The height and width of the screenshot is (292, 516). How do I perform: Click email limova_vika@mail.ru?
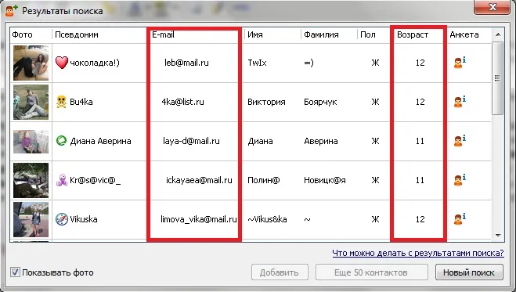pos(199,219)
